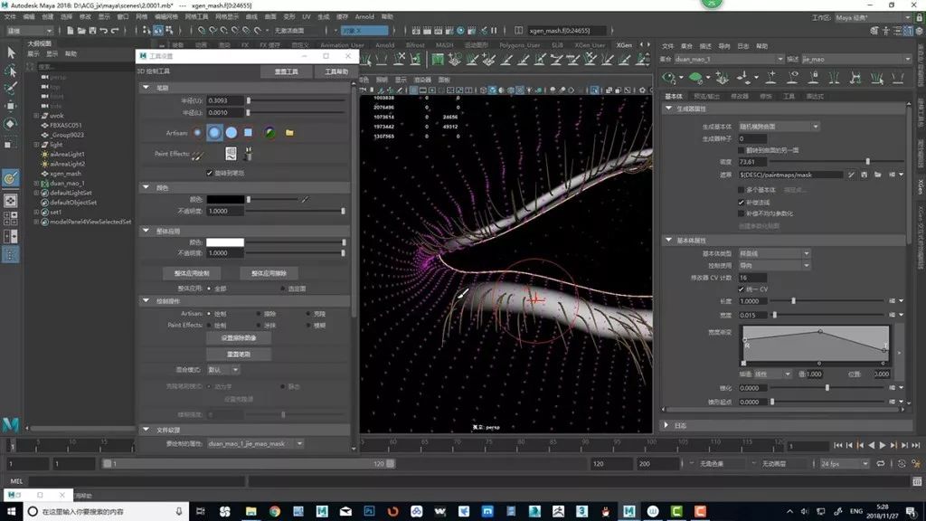Activate the Rotate tool in the toolbox
The image size is (926, 521).
[11, 124]
